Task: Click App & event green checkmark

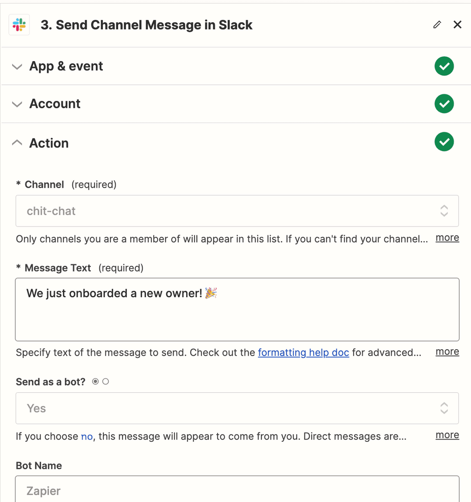Action: pos(444,66)
